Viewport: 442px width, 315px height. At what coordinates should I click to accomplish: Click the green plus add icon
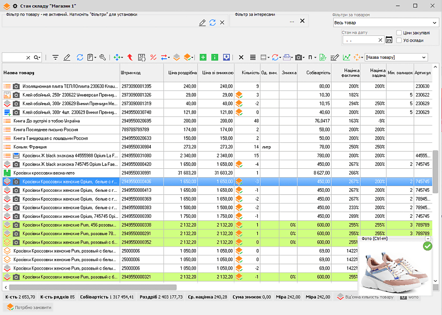203,57
